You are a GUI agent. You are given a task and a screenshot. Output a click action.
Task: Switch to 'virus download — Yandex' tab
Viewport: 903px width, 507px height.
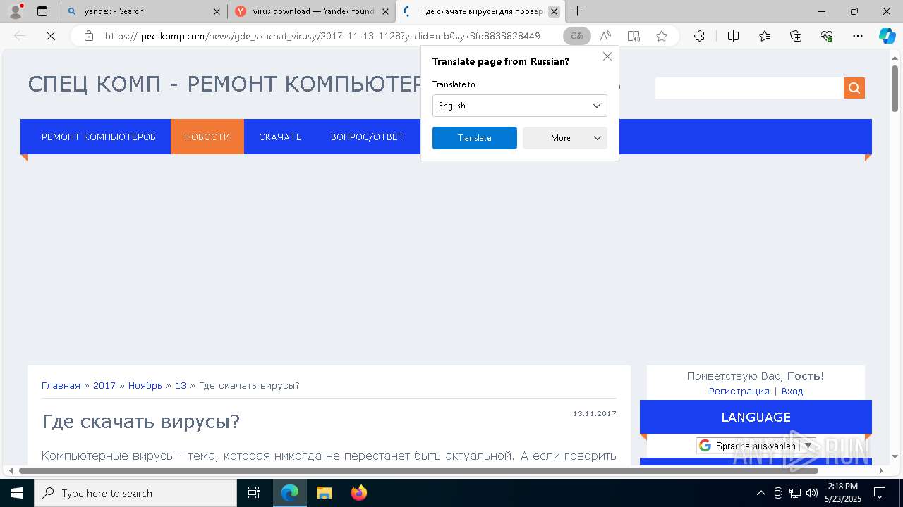(313, 11)
